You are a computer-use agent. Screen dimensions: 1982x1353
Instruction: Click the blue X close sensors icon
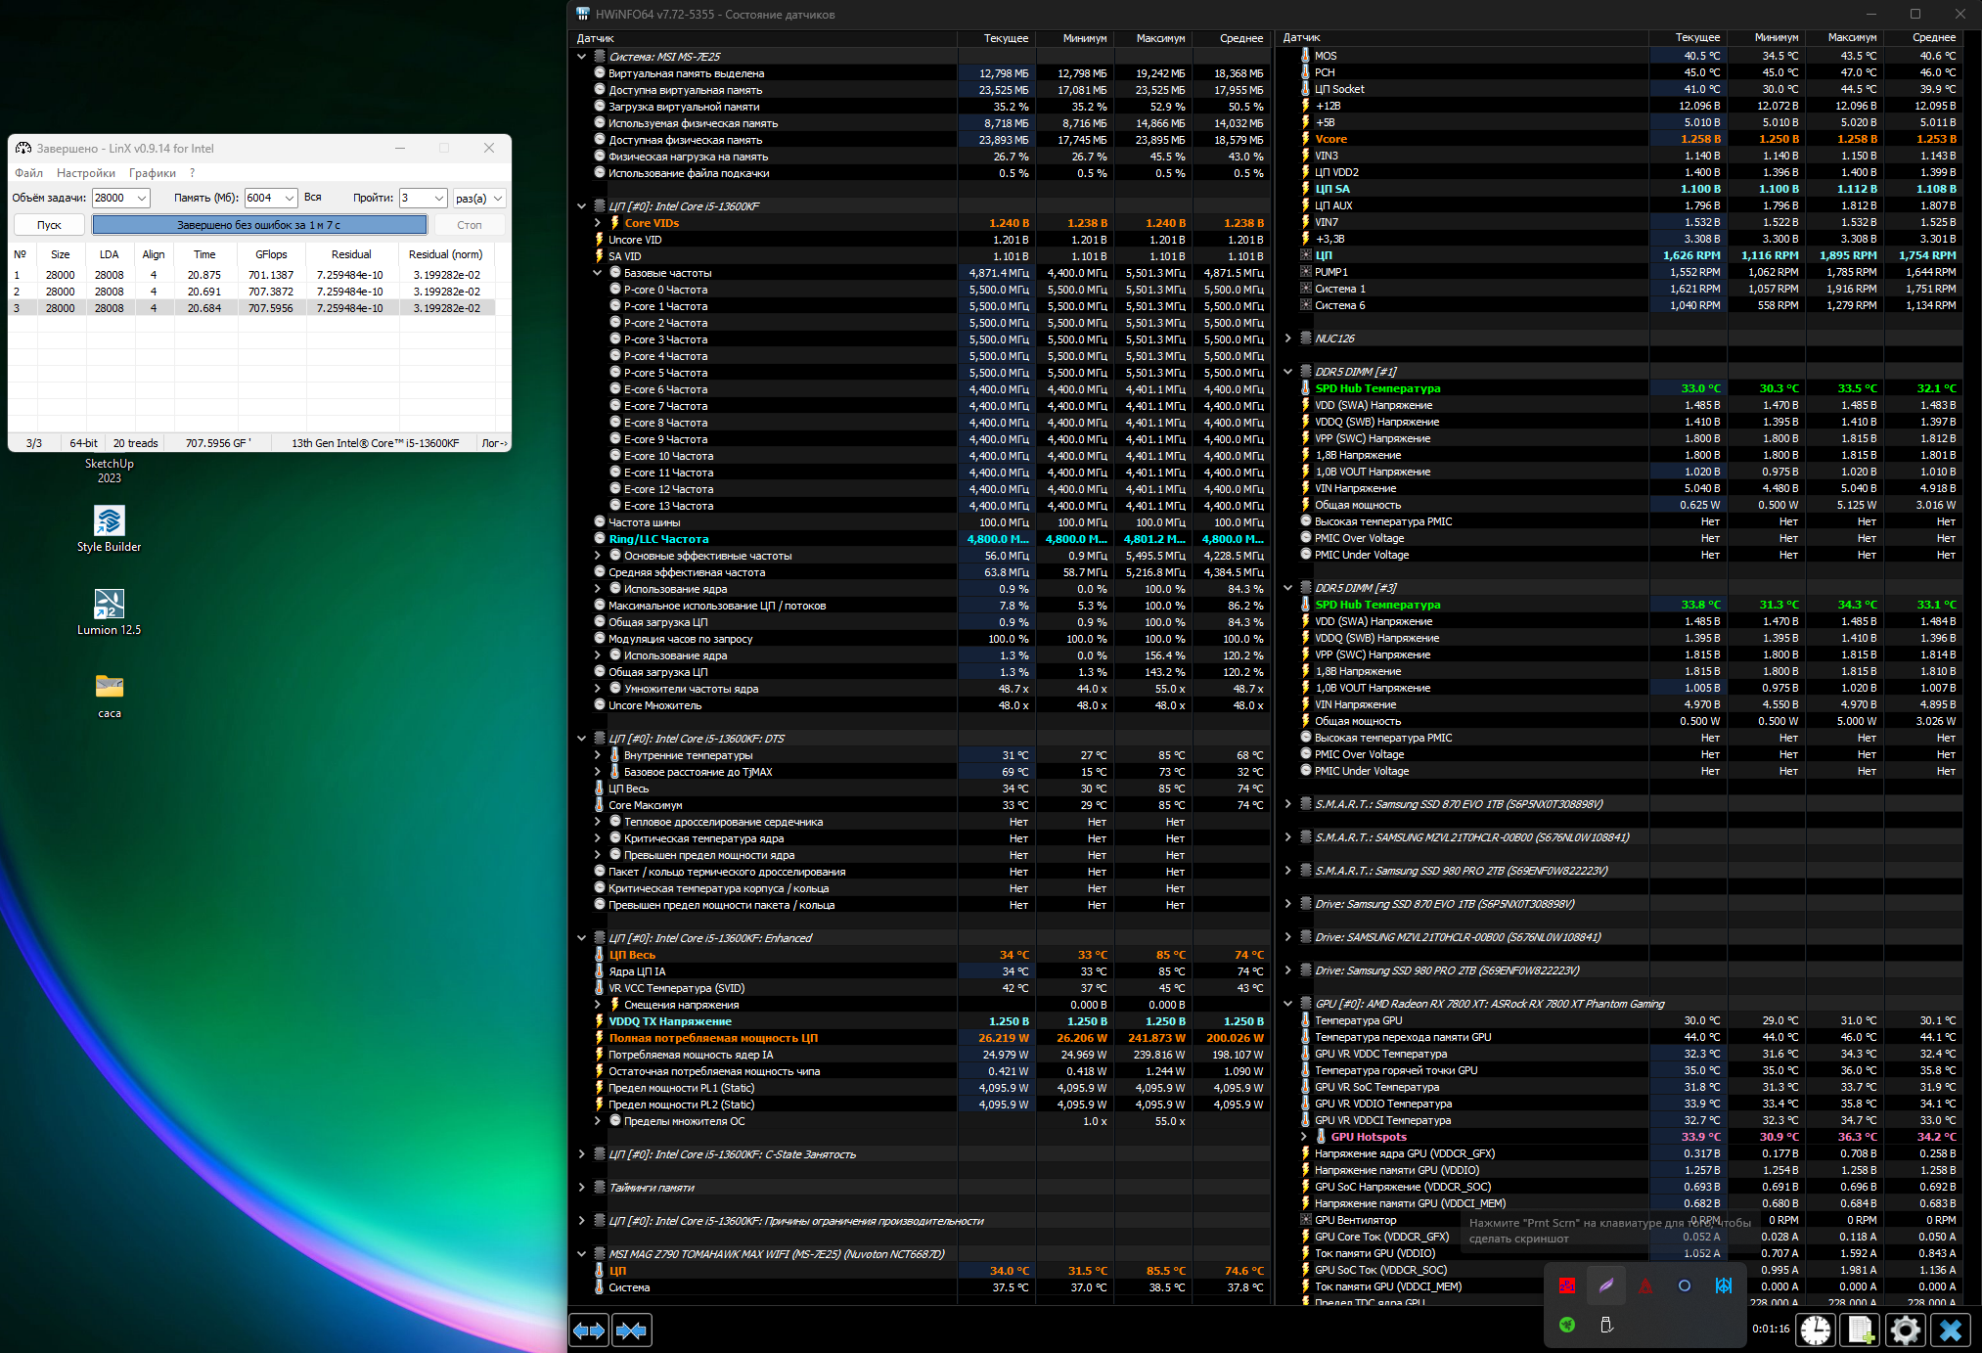point(1951,1330)
